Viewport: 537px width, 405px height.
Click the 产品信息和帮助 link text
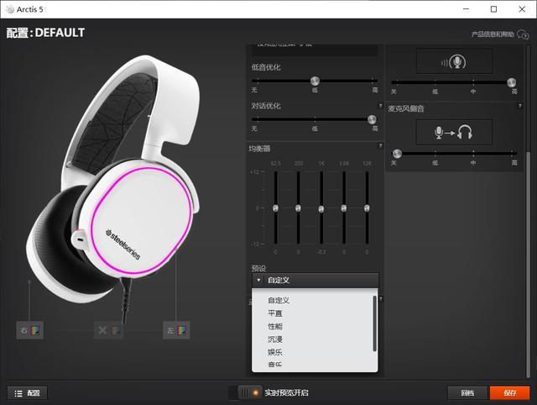coord(493,34)
